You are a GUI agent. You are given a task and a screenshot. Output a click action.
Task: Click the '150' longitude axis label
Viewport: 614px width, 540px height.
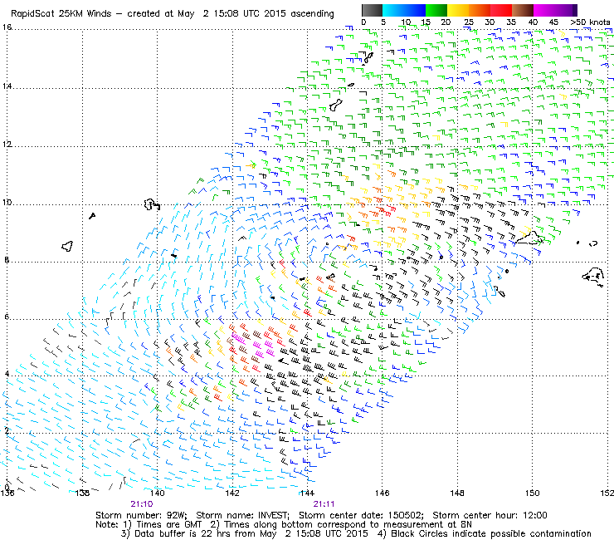pos(532,493)
